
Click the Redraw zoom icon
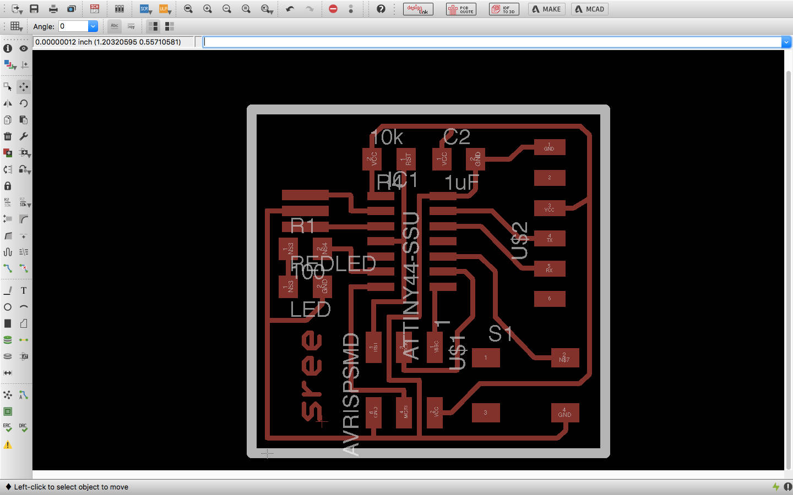point(246,9)
